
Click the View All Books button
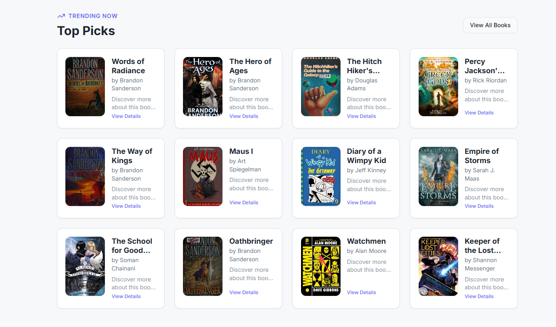click(x=490, y=25)
